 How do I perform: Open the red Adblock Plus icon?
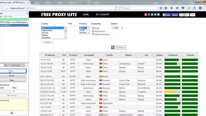tap(200, 8)
